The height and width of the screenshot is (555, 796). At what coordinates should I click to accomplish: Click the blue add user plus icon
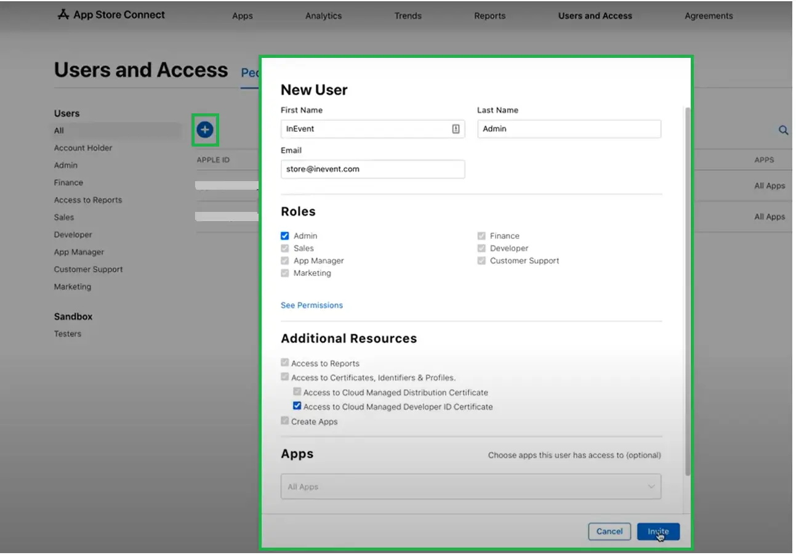click(205, 129)
